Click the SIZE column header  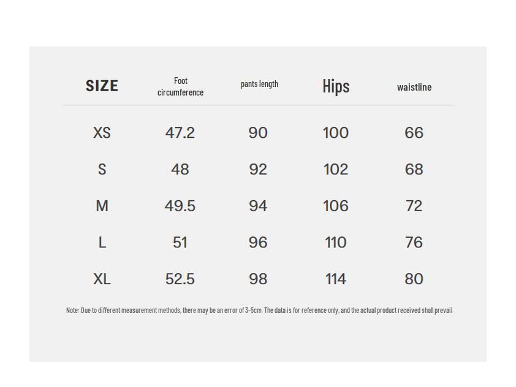pyautogui.click(x=102, y=86)
